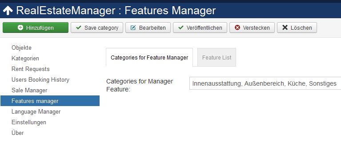Open the Language Manager page
The image size is (341, 162).
(x=36, y=111)
